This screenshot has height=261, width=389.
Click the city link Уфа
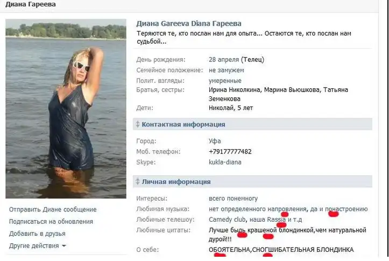pos(215,141)
